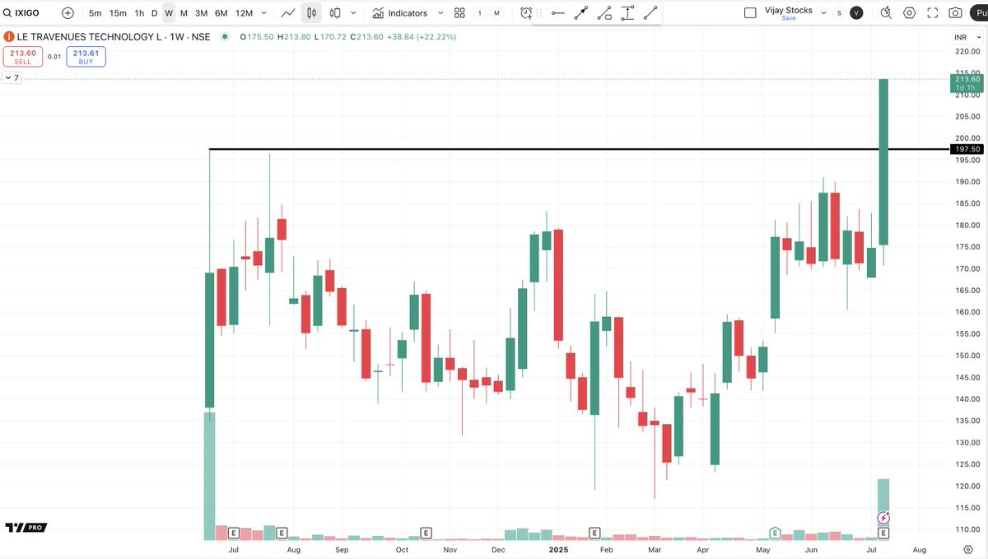Select the plain trend line tool
This screenshot has width=988, height=559.
650,13
